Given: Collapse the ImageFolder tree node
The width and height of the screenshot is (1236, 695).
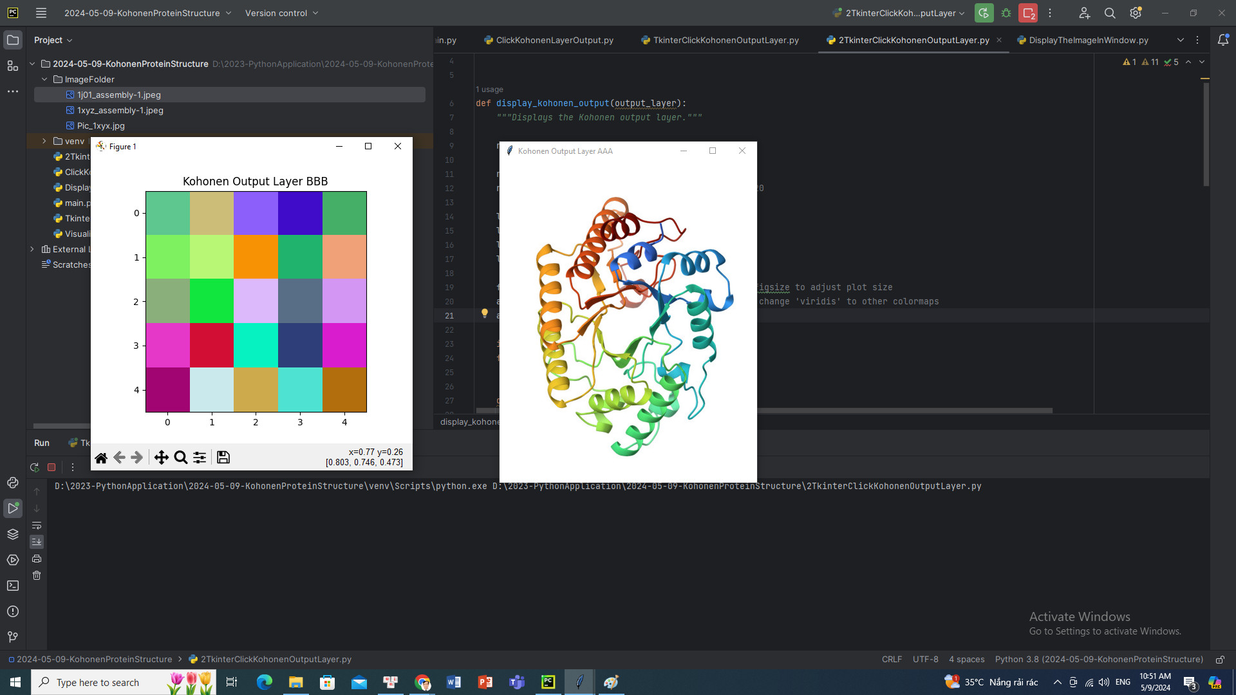Looking at the screenshot, I should (44, 79).
